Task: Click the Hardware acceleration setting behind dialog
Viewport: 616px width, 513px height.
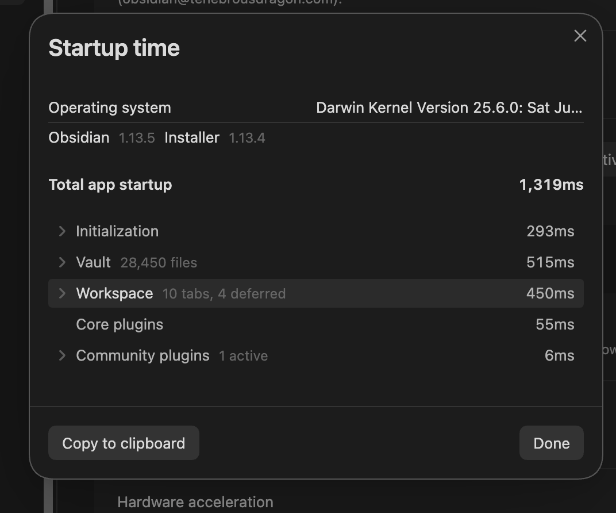Action: (x=195, y=502)
